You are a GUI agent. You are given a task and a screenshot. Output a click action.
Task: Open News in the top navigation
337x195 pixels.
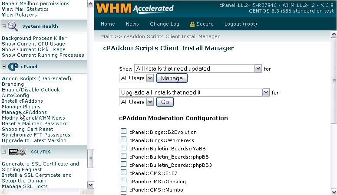coord(132,24)
